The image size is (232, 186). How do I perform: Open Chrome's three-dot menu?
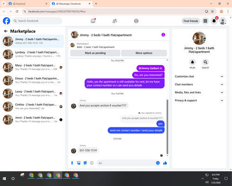coord(228,12)
